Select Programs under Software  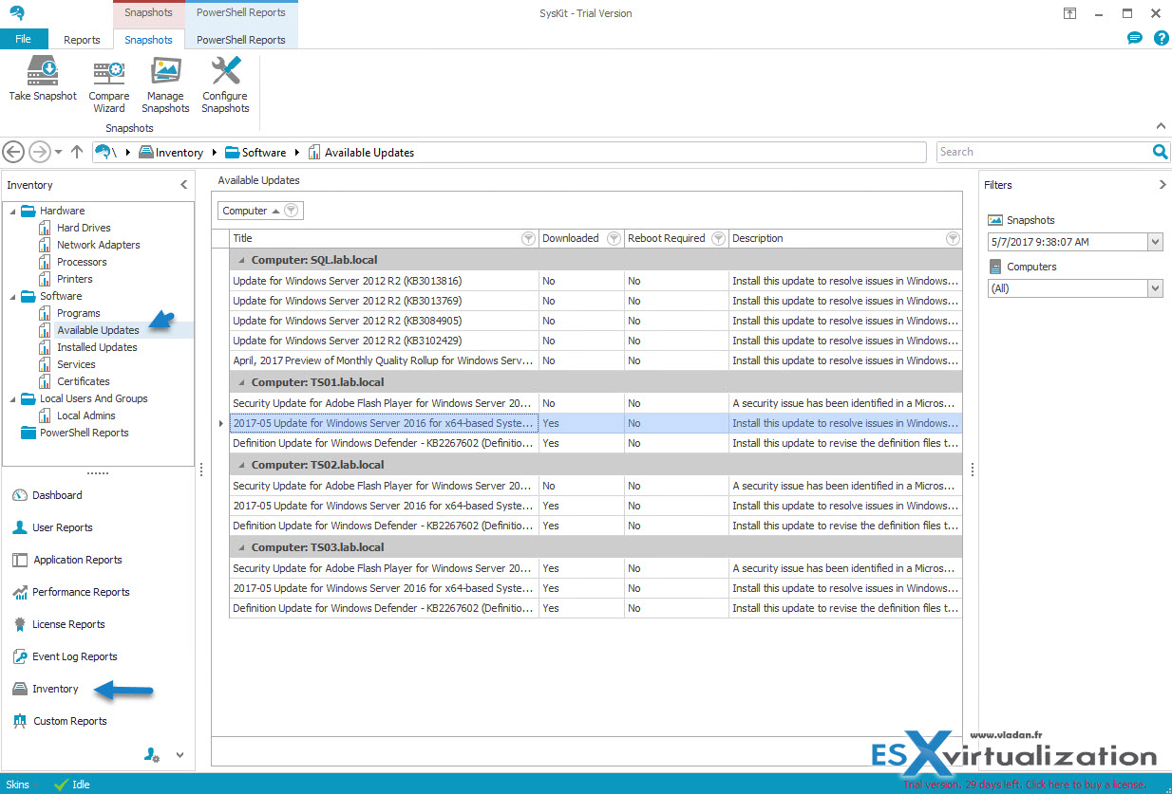click(x=79, y=313)
